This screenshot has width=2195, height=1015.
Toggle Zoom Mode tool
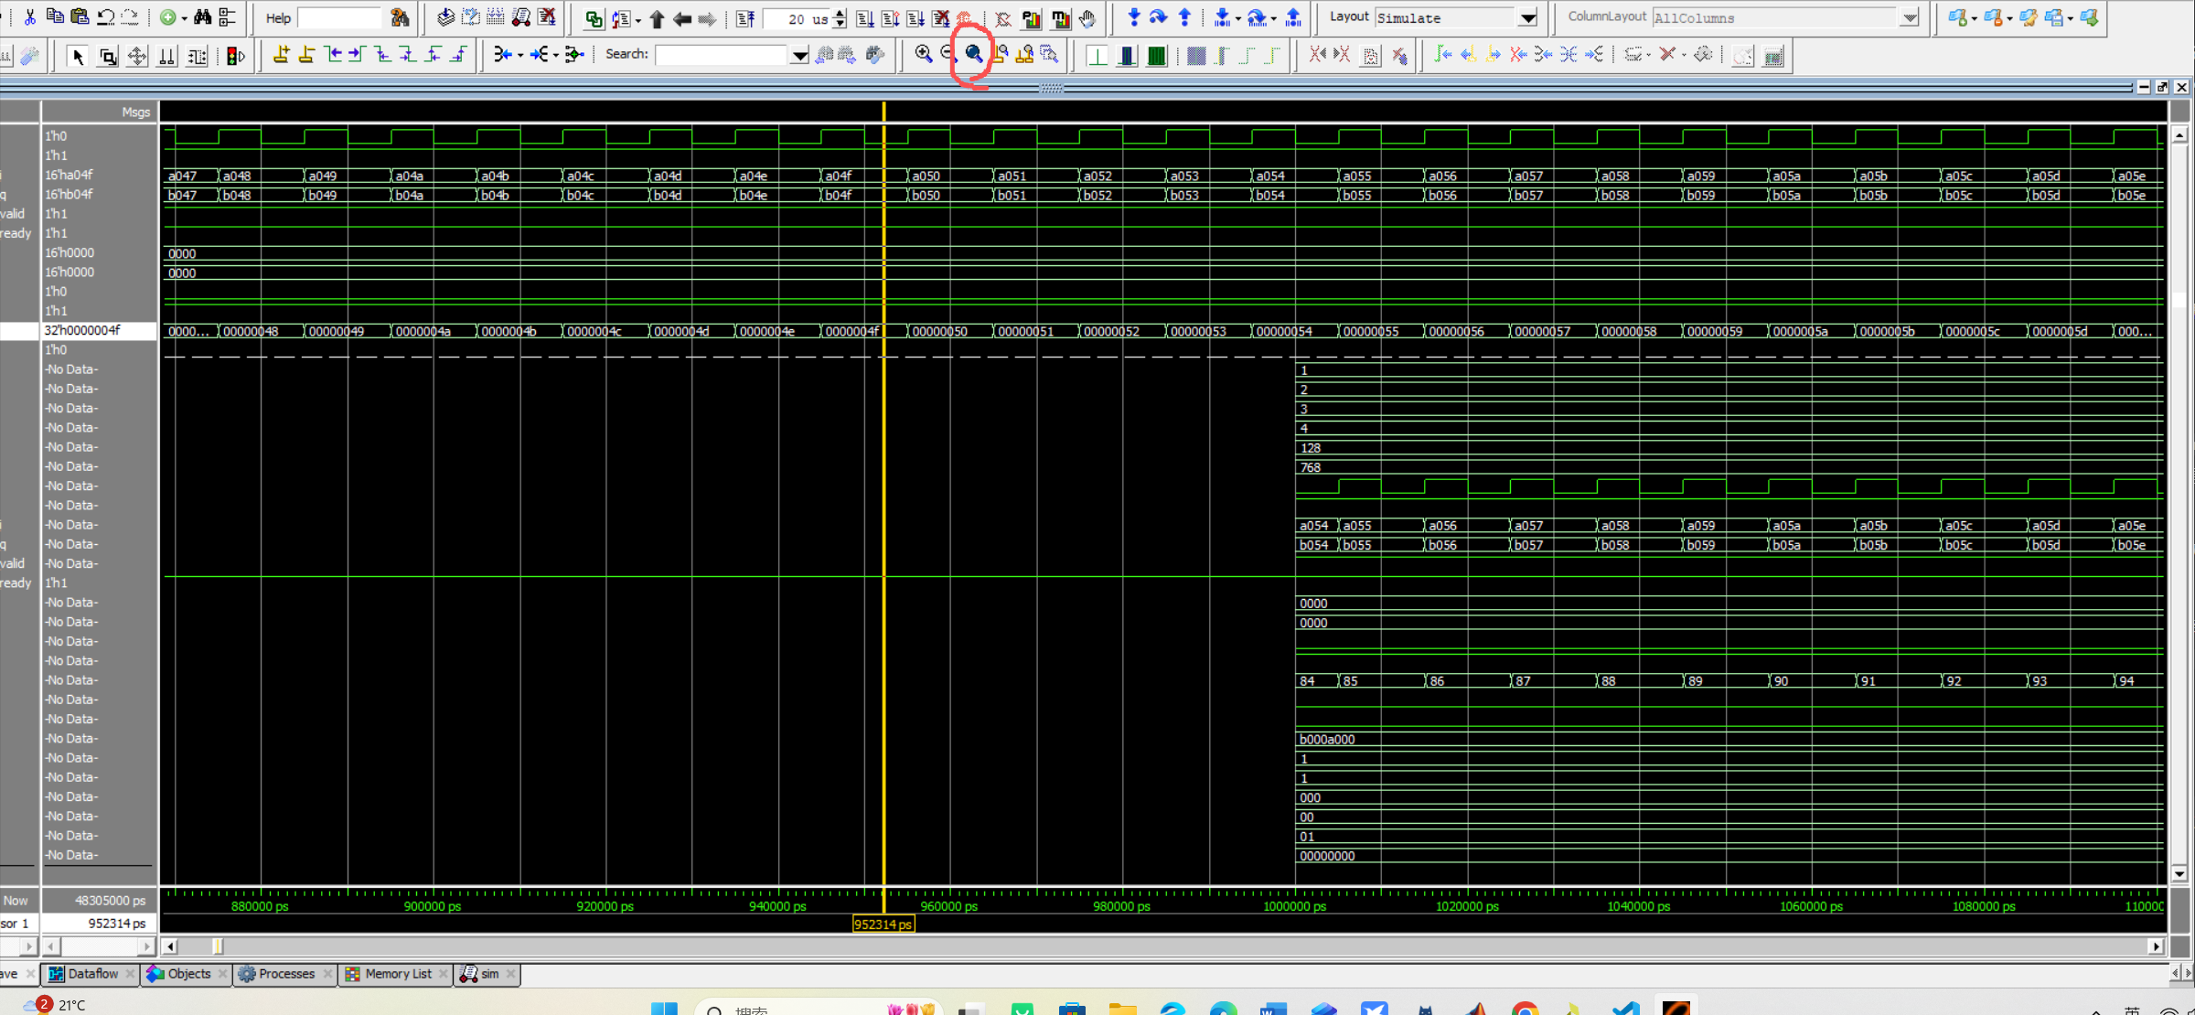tap(107, 57)
